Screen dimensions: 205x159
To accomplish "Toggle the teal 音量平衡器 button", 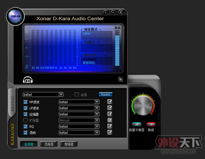I will 136,124.
